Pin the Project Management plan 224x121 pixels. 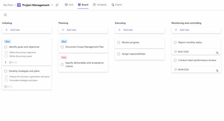(57, 5)
